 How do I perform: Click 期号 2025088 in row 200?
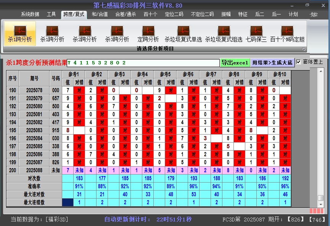coord(34,170)
